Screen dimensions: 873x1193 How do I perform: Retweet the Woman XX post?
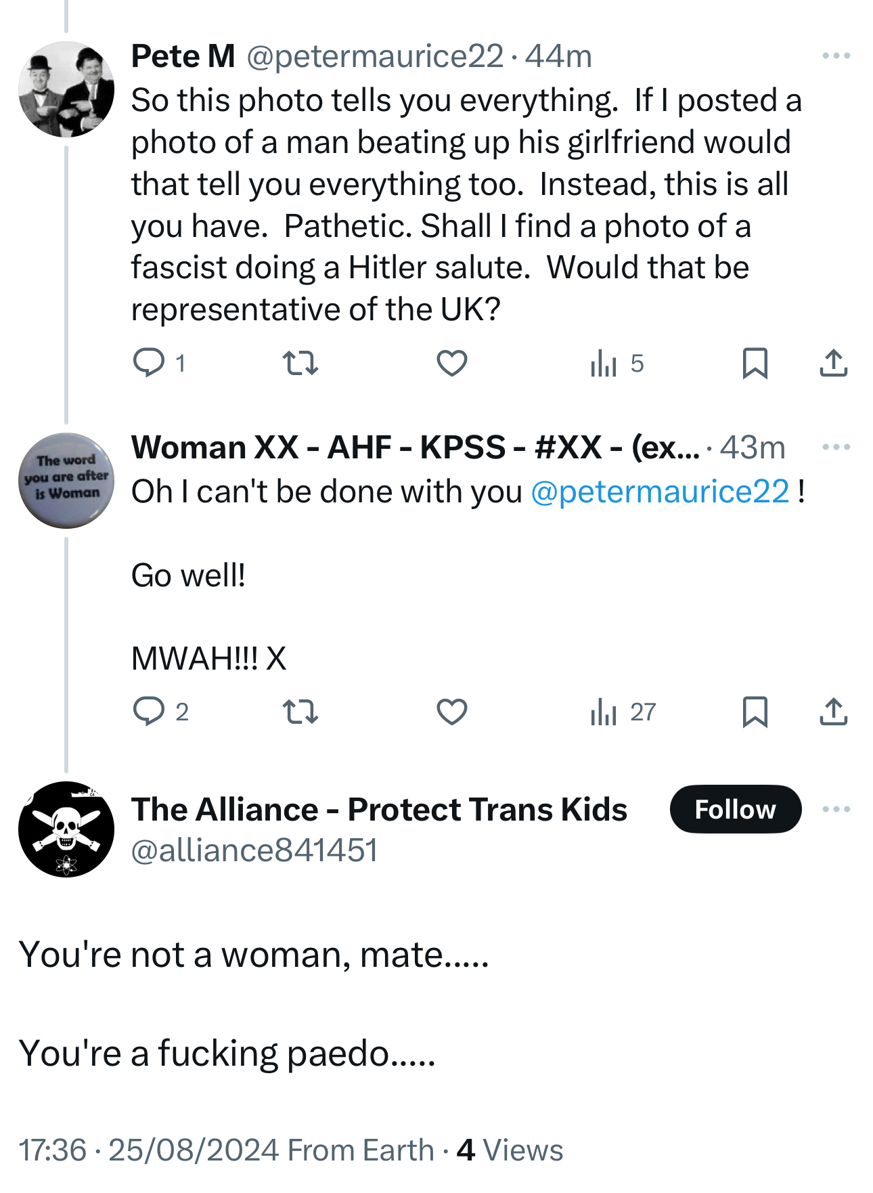[300, 712]
